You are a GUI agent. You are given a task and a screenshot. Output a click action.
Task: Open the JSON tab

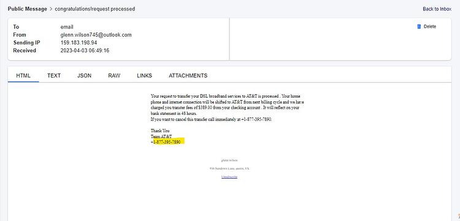(84, 76)
